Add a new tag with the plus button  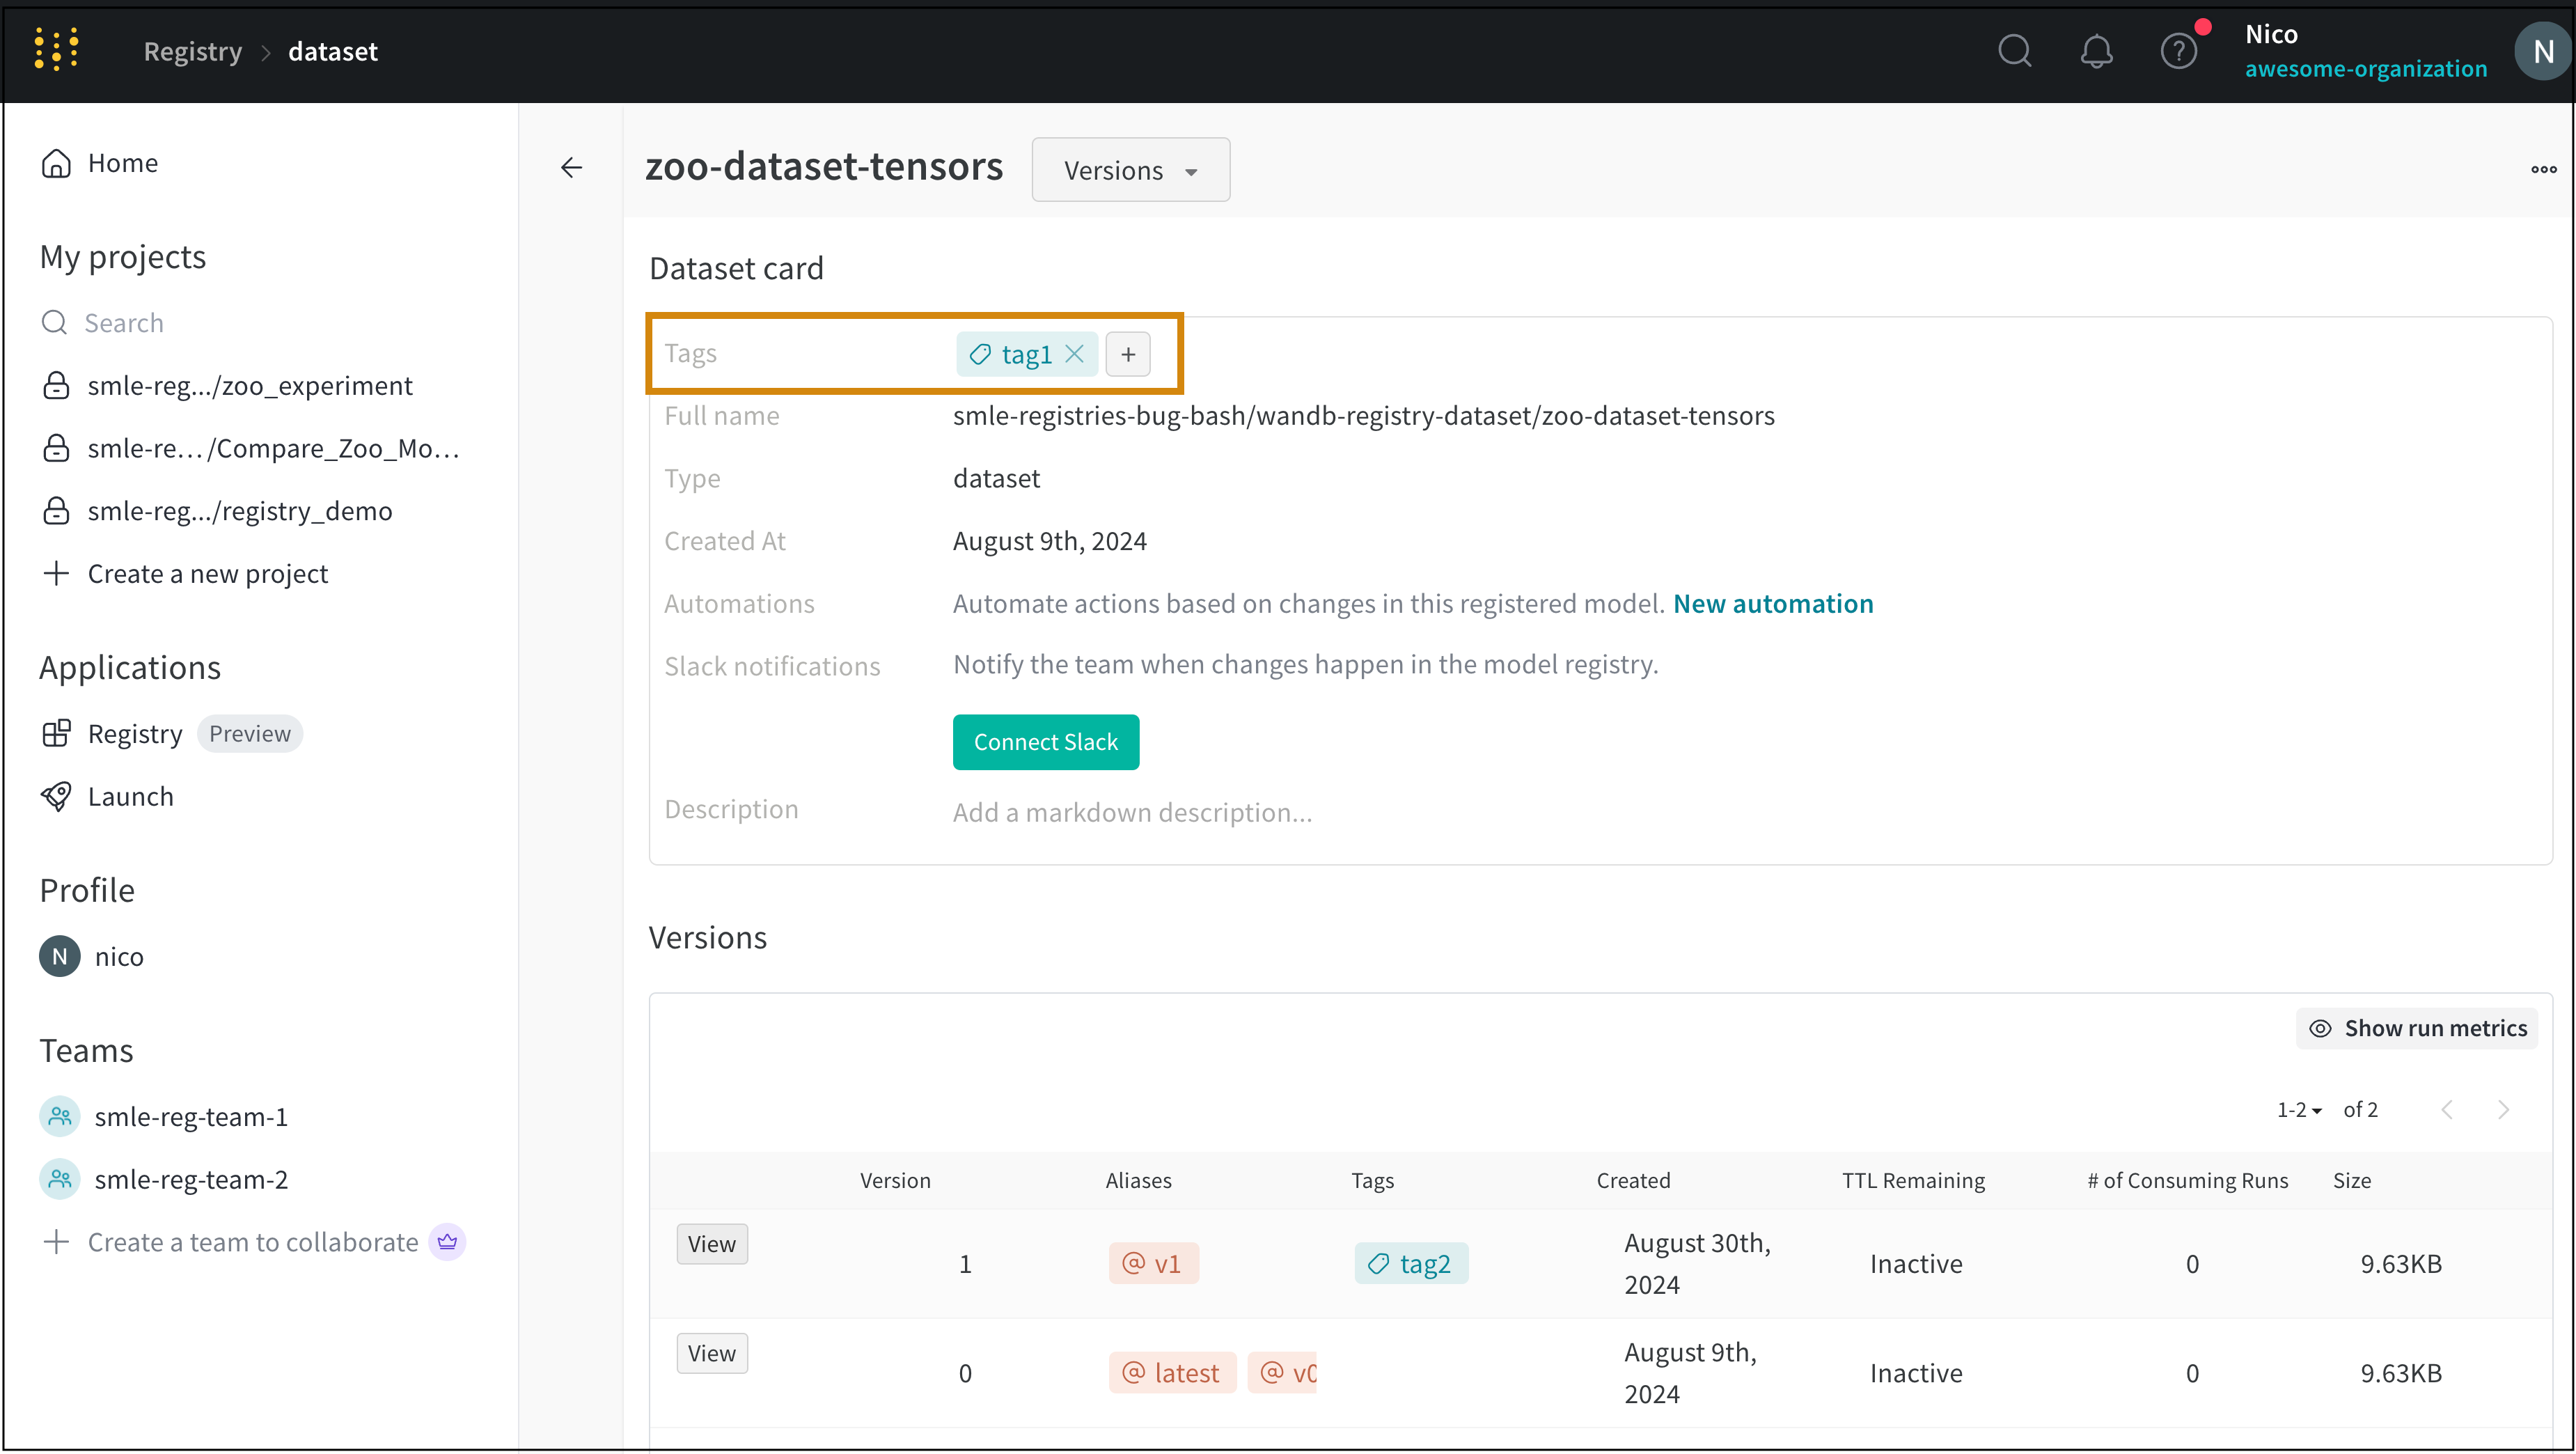coord(1127,354)
